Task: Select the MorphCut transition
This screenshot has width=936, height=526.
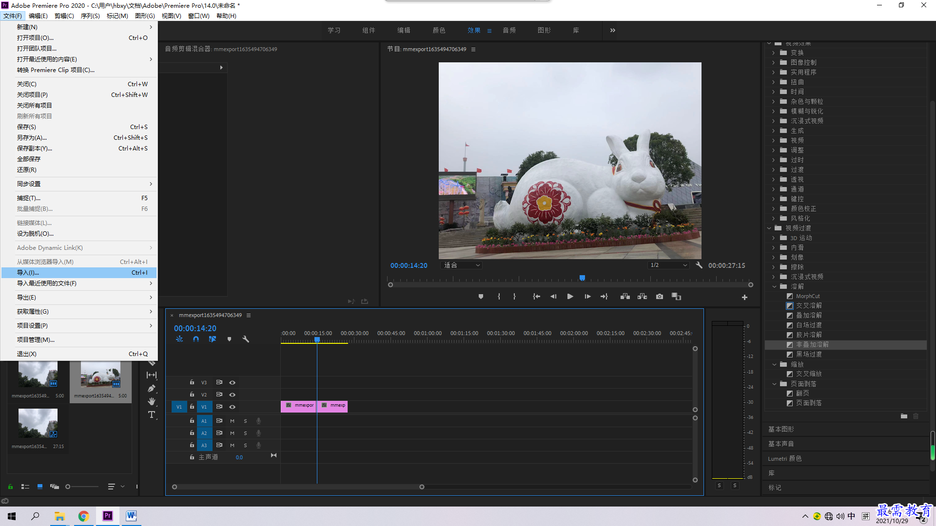Action: (x=808, y=296)
